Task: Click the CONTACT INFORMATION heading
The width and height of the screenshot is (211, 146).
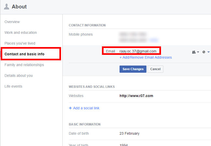Action: click(x=87, y=25)
